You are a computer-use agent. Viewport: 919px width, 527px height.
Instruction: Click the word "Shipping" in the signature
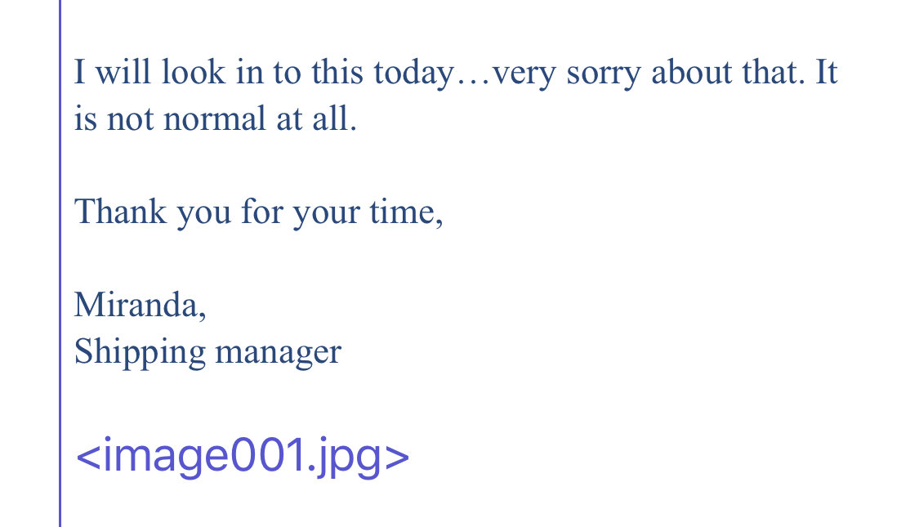pyautogui.click(x=140, y=353)
